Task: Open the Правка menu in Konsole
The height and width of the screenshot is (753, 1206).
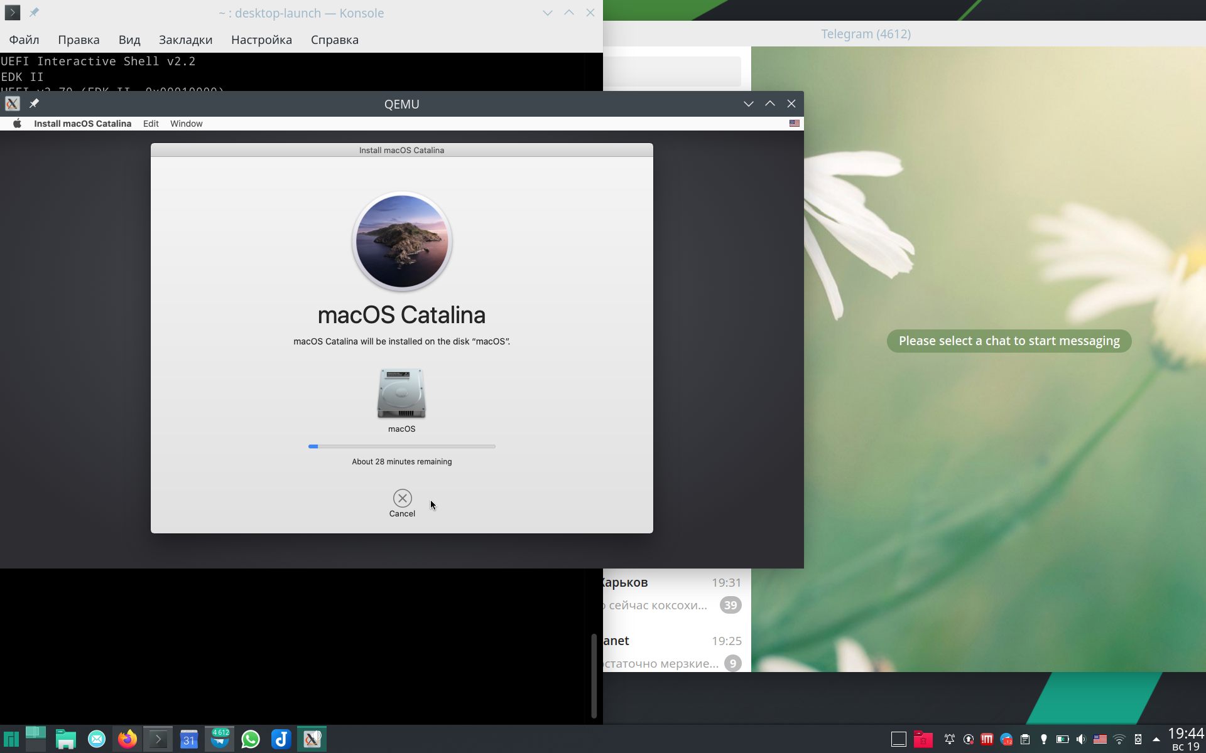Action: pos(79,40)
